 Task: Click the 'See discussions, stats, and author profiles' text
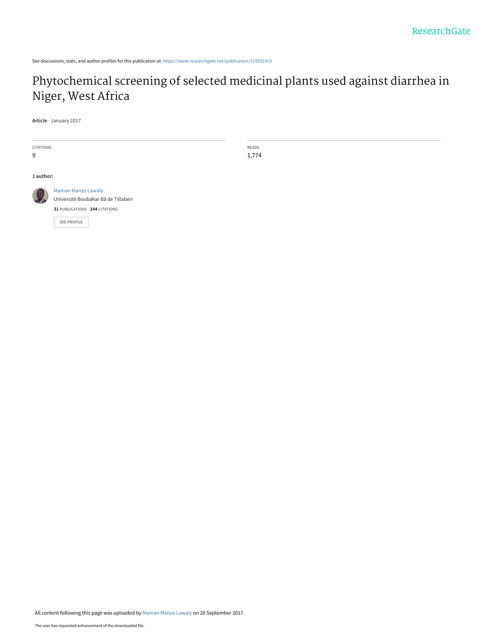point(97,61)
